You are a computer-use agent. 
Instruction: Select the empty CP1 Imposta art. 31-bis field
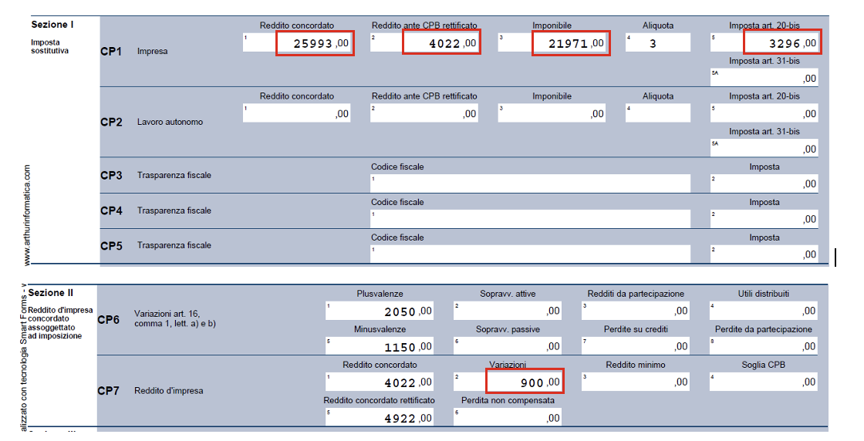(764, 77)
